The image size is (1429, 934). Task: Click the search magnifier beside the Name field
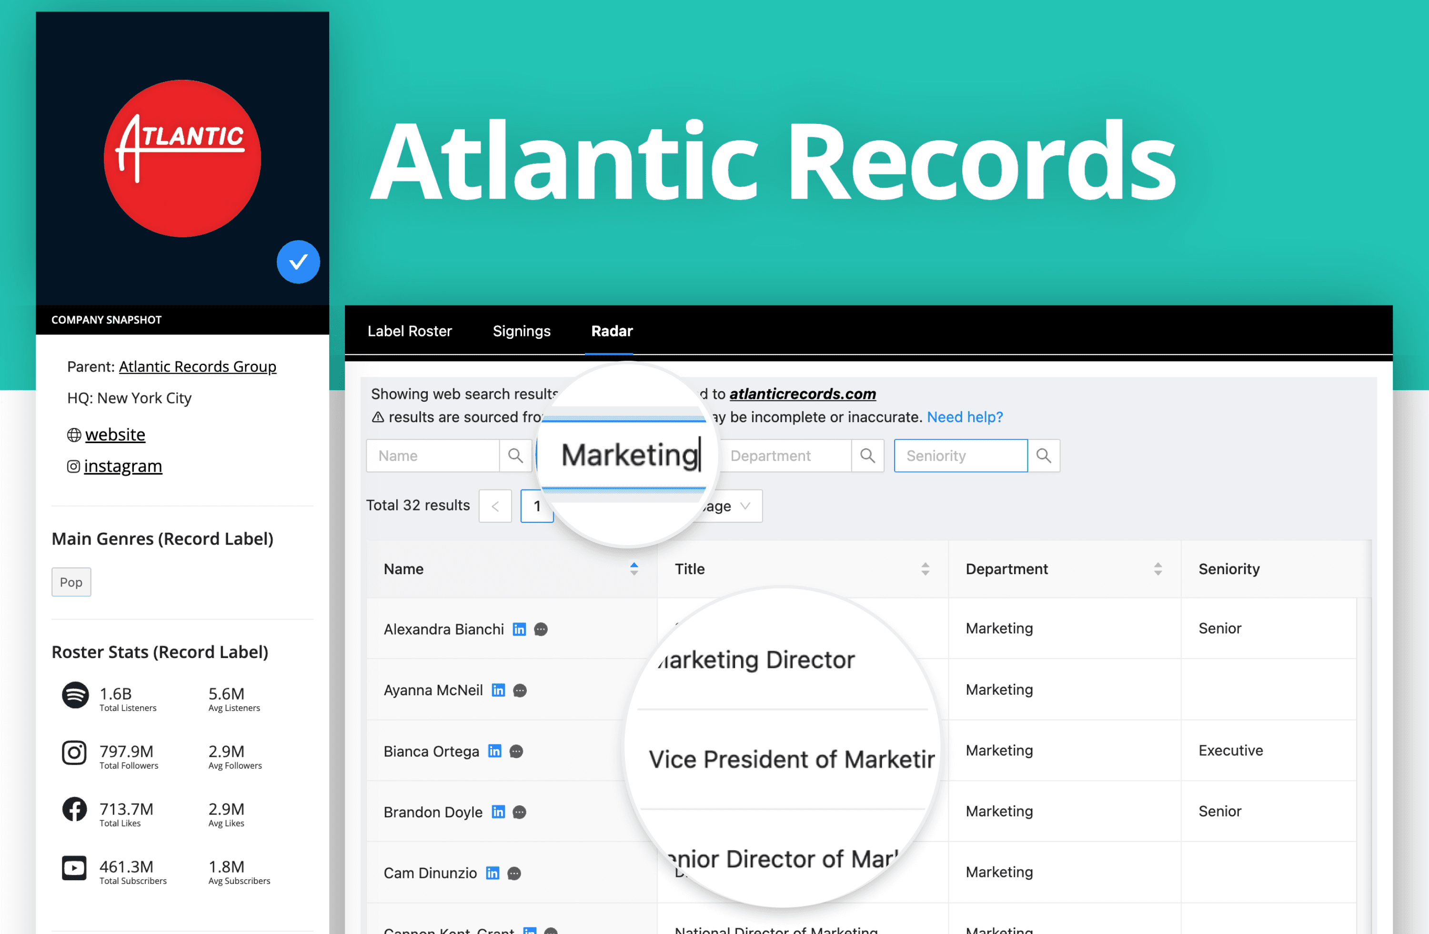tap(515, 455)
